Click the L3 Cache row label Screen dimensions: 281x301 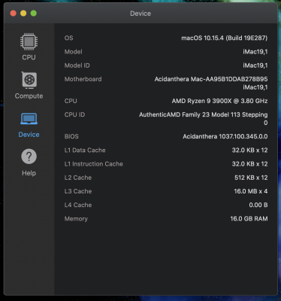pyautogui.click(x=78, y=191)
